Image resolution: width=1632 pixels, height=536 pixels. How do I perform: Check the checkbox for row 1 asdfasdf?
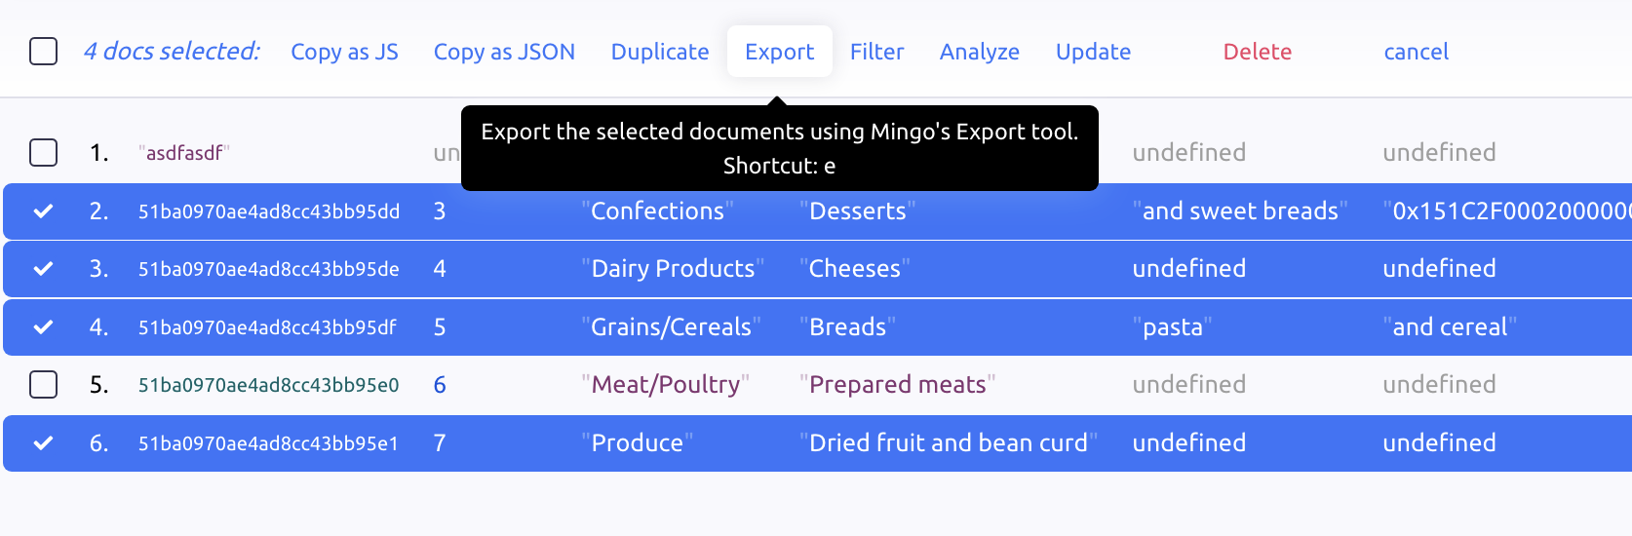pos(44,153)
